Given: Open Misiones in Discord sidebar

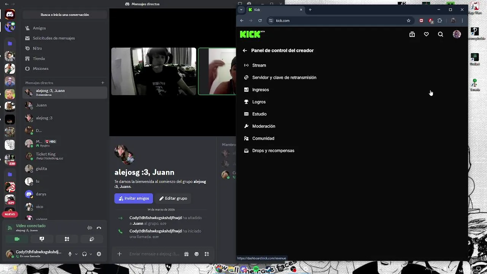Looking at the screenshot, I should pos(65,68).
